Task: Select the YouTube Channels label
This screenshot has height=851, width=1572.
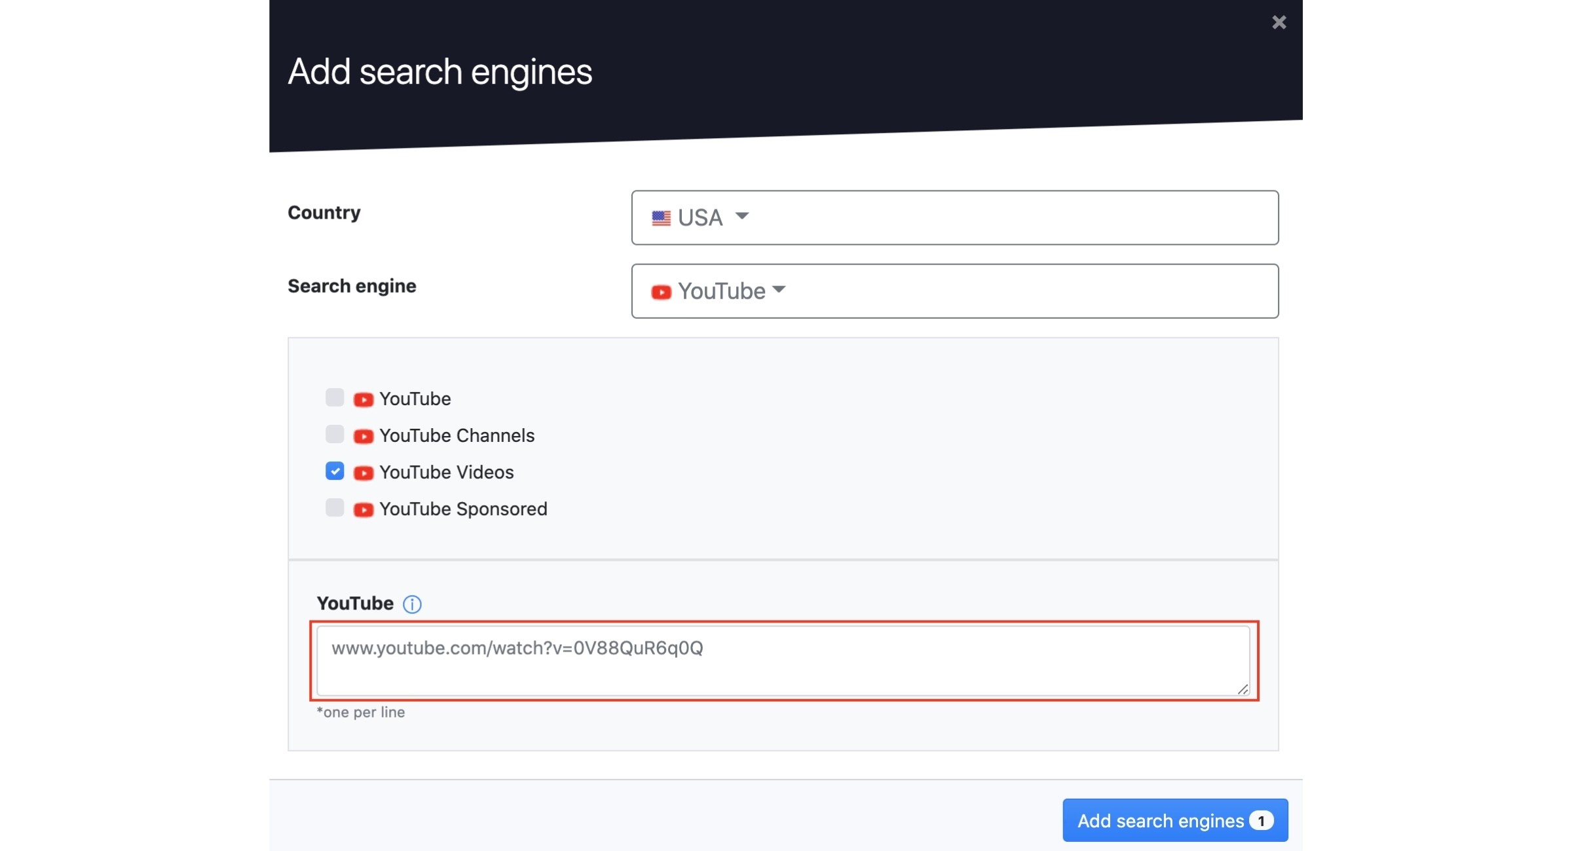Action: [x=457, y=435]
